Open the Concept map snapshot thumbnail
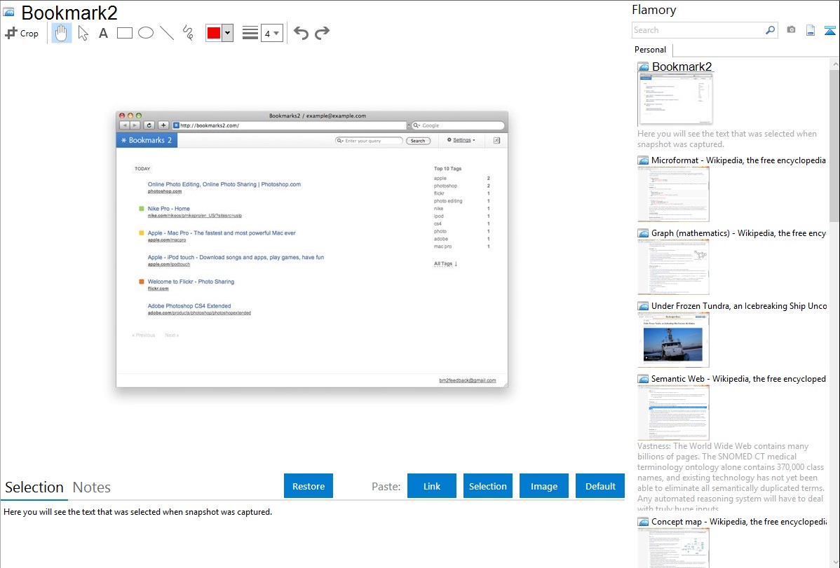The width and height of the screenshot is (840, 568). [673, 548]
